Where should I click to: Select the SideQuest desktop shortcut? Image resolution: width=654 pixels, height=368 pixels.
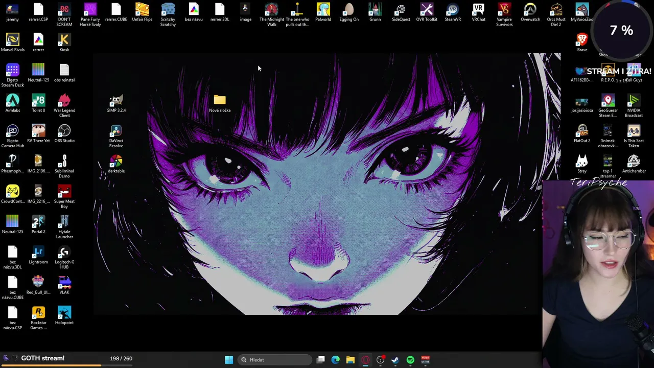coord(401,13)
